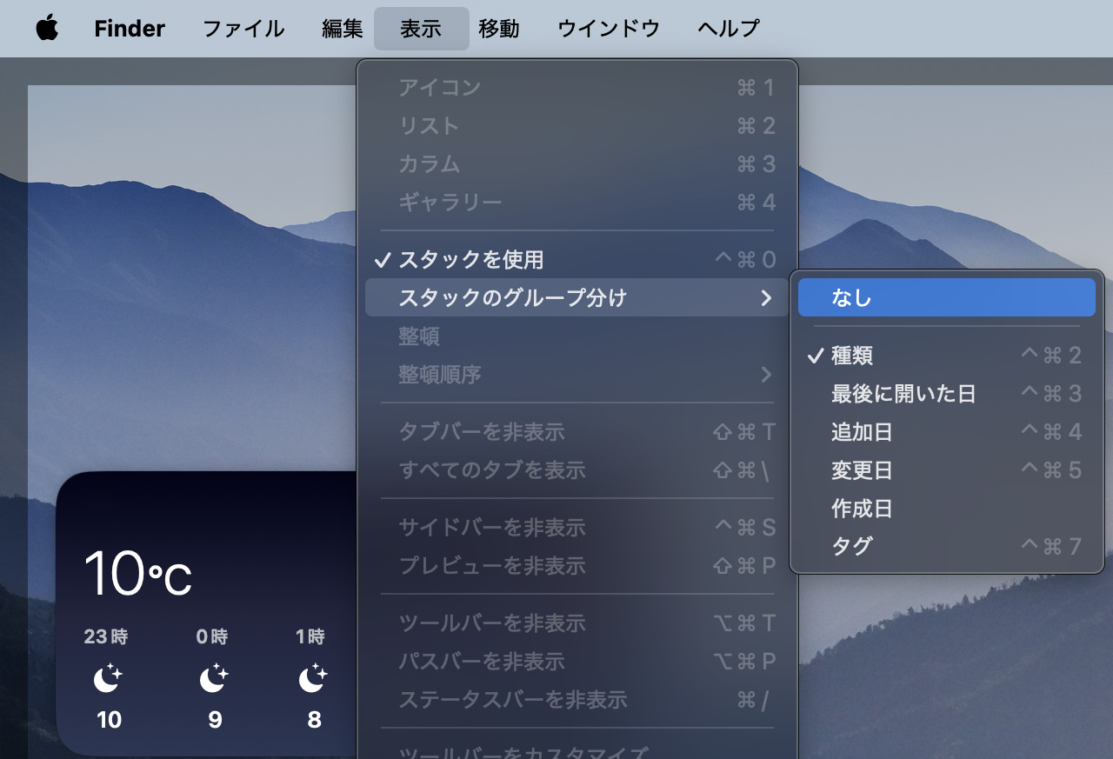The height and width of the screenshot is (759, 1113).
Task: Group stacks by タグ
Action: (851, 546)
